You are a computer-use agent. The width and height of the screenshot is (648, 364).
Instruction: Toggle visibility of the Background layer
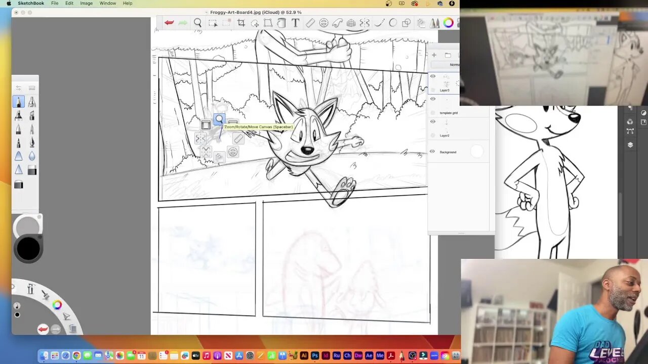coord(432,152)
